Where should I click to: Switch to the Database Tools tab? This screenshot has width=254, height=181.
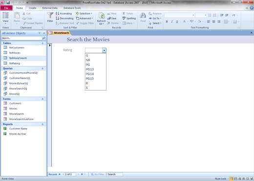pos(72,8)
